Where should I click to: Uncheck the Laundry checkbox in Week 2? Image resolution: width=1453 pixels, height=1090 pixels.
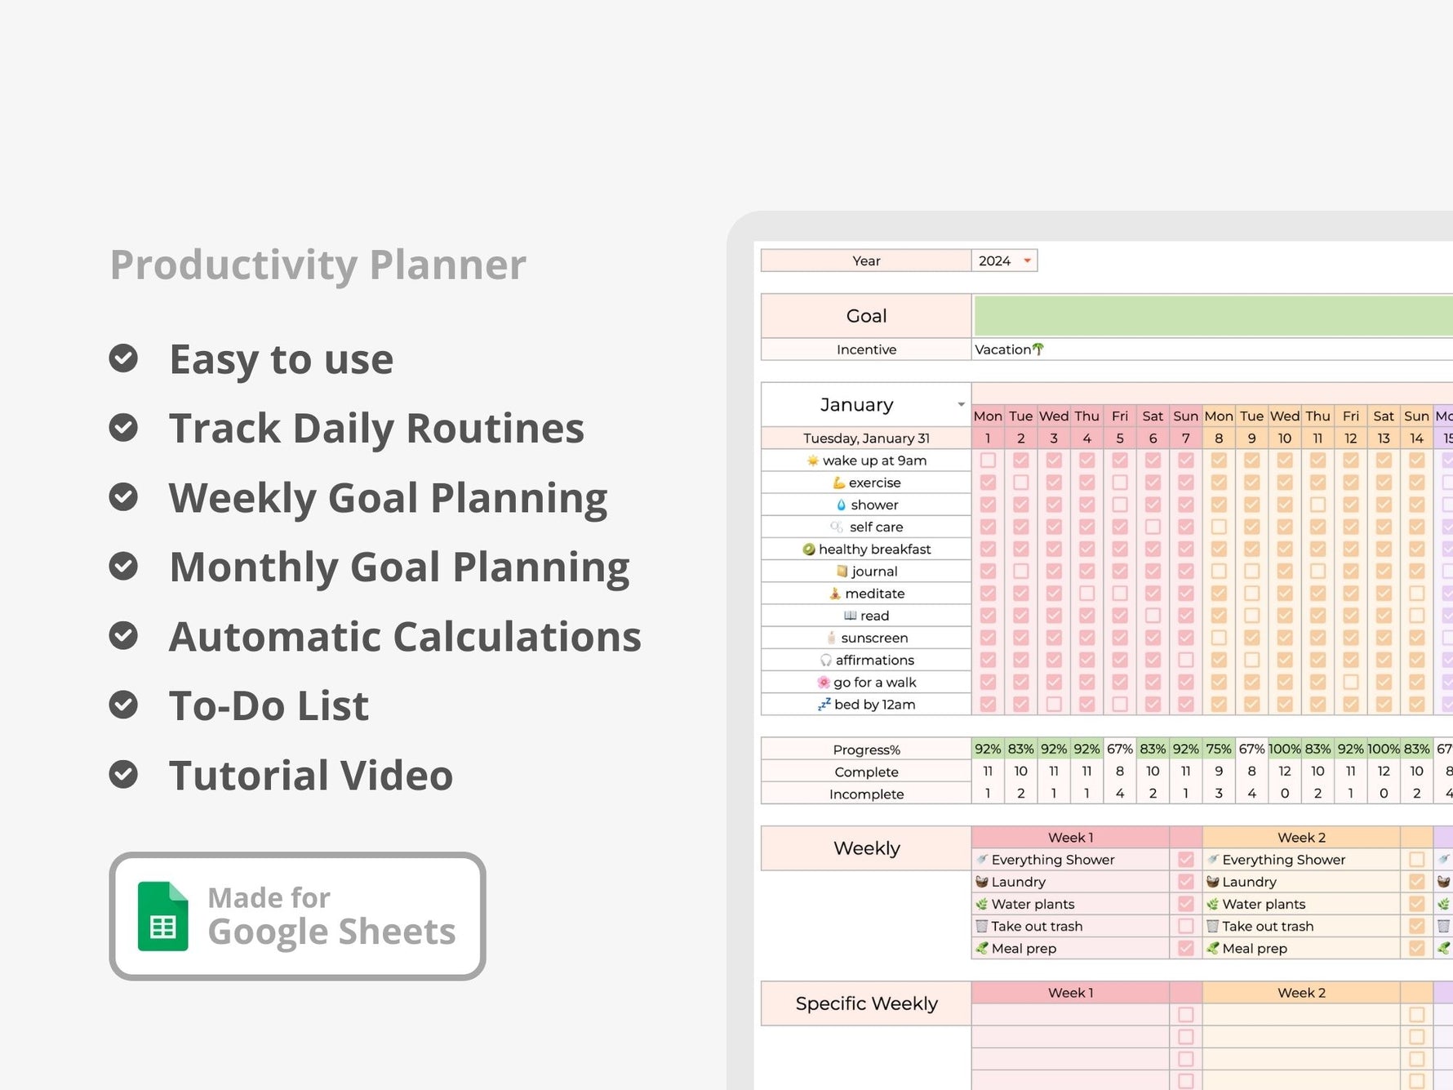click(x=1417, y=882)
